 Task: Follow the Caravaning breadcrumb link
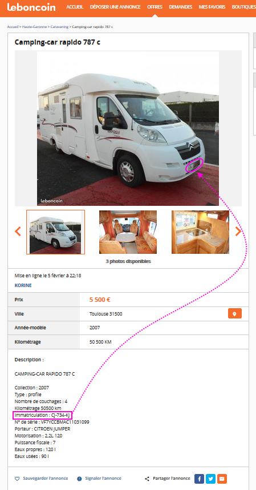pos(60,27)
